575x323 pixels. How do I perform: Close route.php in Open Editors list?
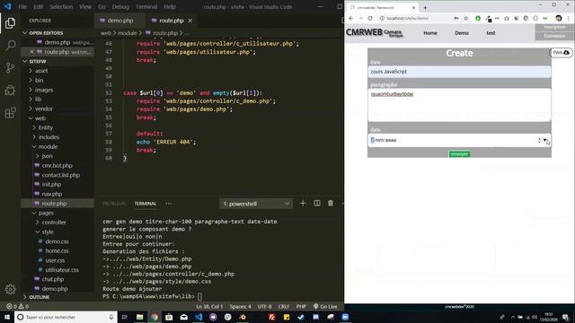pos(31,52)
